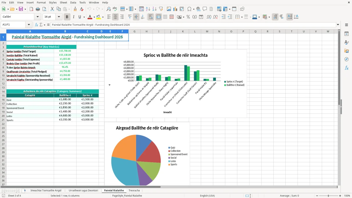This screenshot has width=352, height=198.
Task: Center text horizontally
Action: (x=115, y=17)
